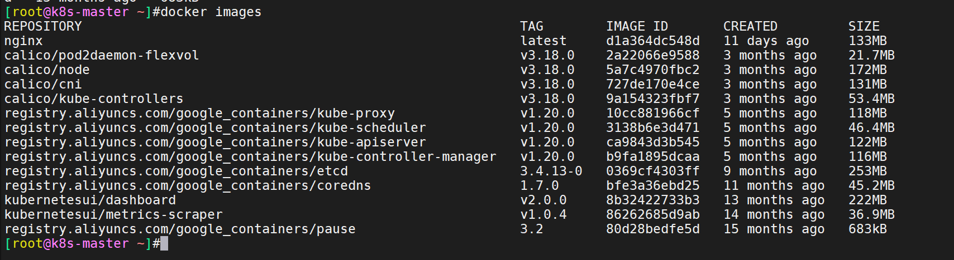Image resolution: width=954 pixels, height=260 pixels.
Task: Click the CREATED column header
Action: click(x=751, y=27)
